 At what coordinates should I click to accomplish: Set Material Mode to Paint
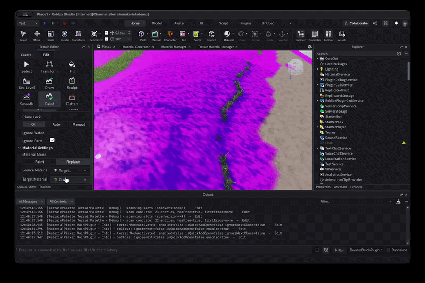[x=39, y=161]
